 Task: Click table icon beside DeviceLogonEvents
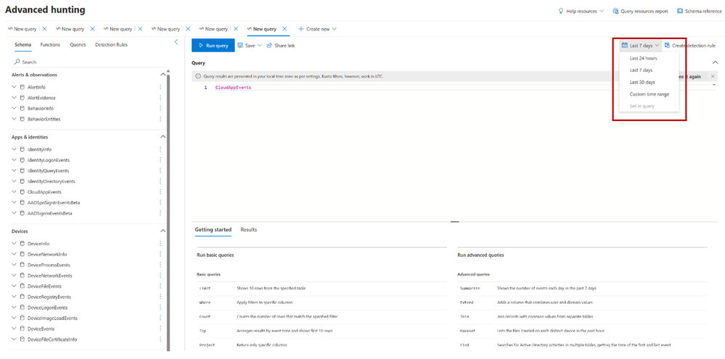click(x=22, y=308)
